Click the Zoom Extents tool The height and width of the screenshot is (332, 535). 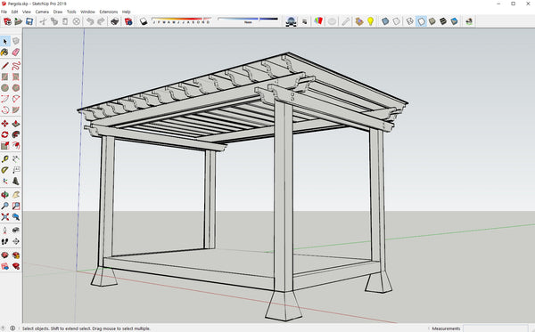pyautogui.click(x=4, y=217)
